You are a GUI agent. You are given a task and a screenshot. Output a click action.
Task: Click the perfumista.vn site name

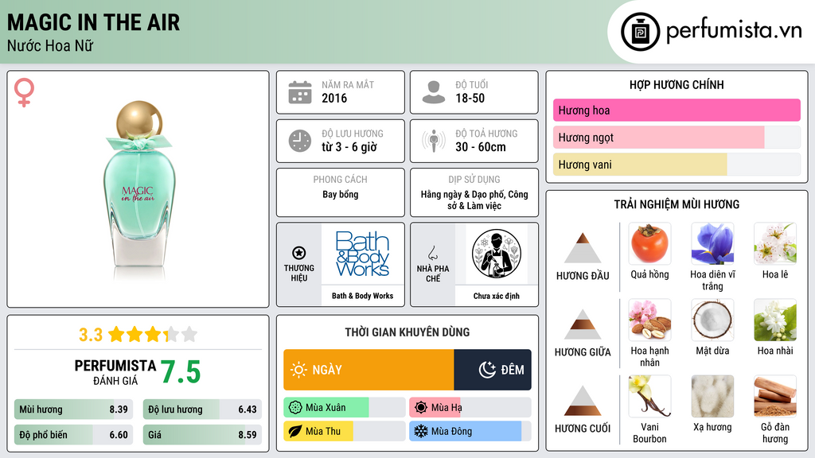tap(735, 30)
